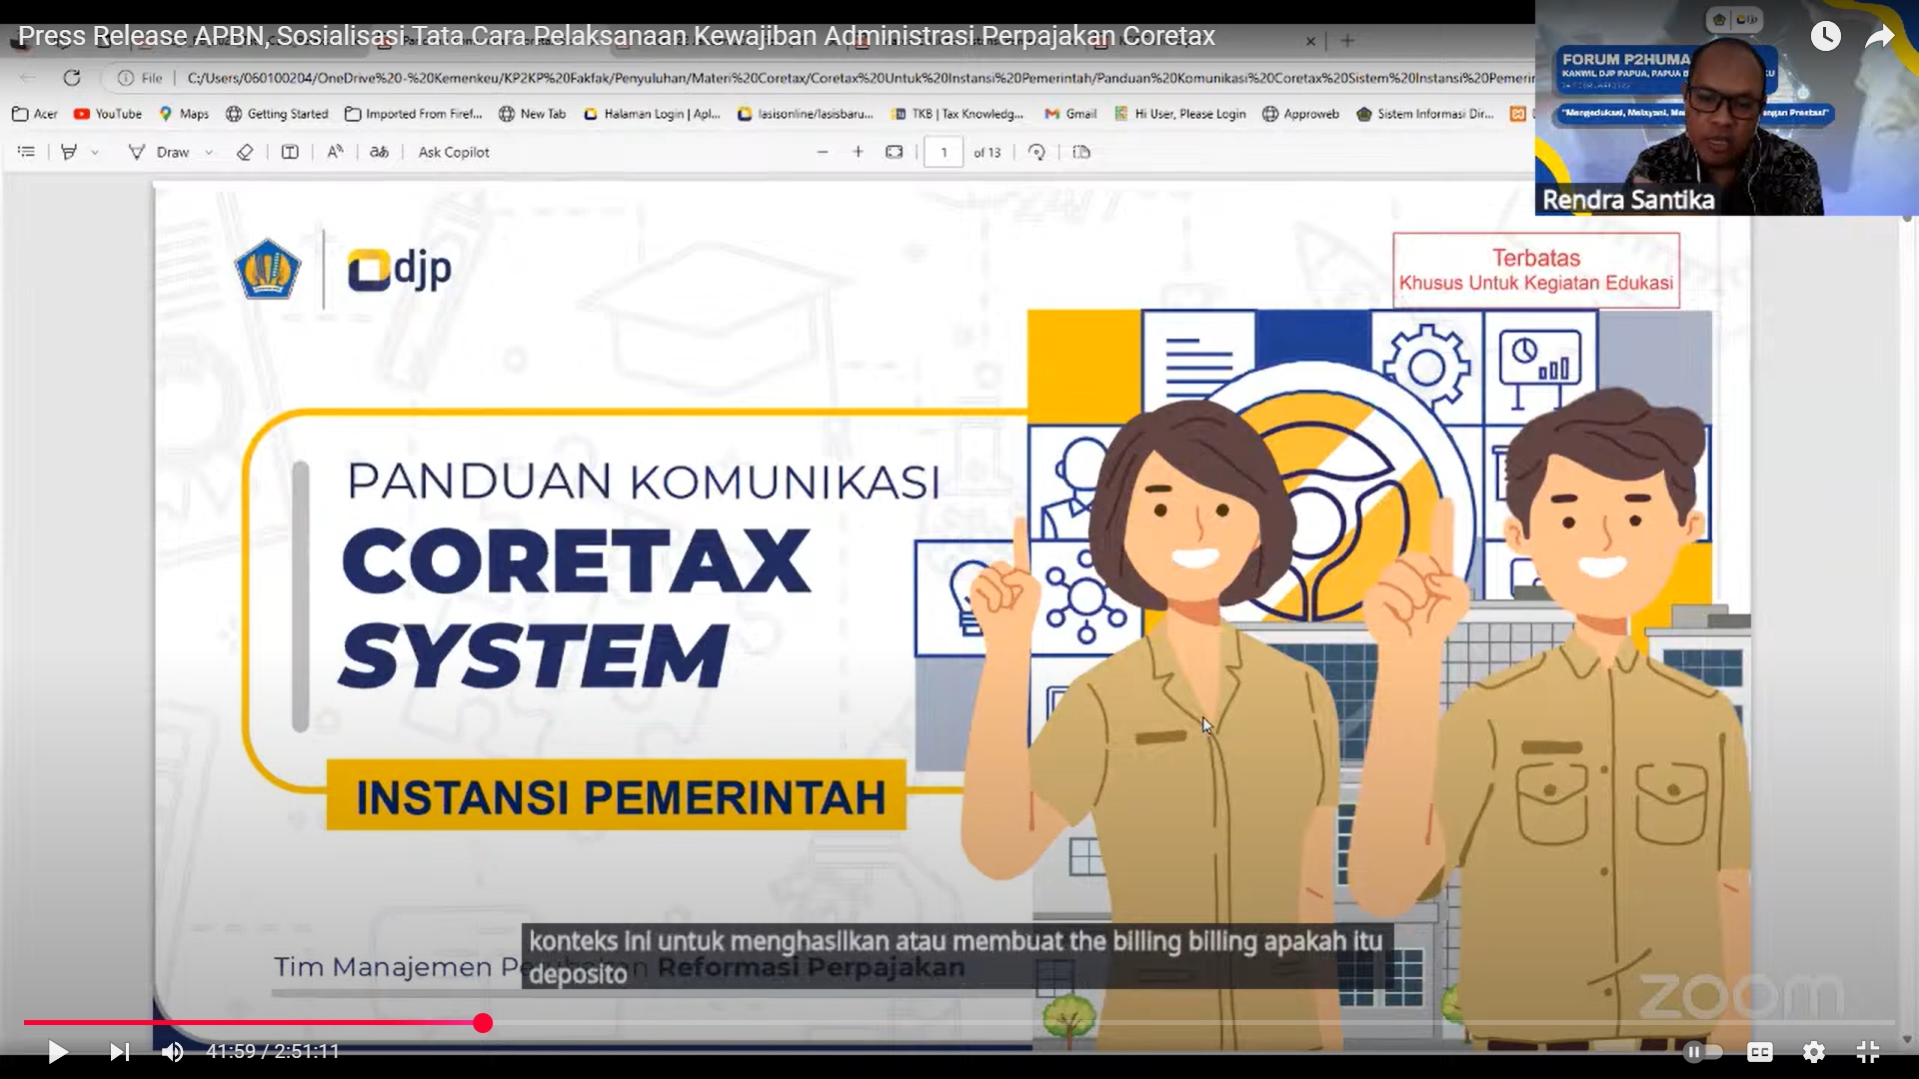The image size is (1919, 1079).
Task: Click the Share arrow icon
Action: click(1879, 37)
